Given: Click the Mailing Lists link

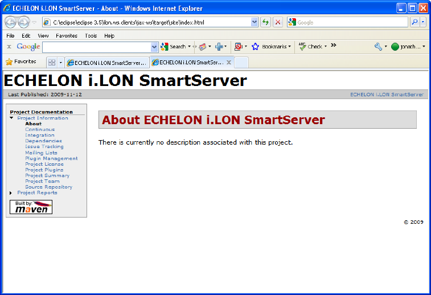Looking at the screenshot, I should [41, 153].
